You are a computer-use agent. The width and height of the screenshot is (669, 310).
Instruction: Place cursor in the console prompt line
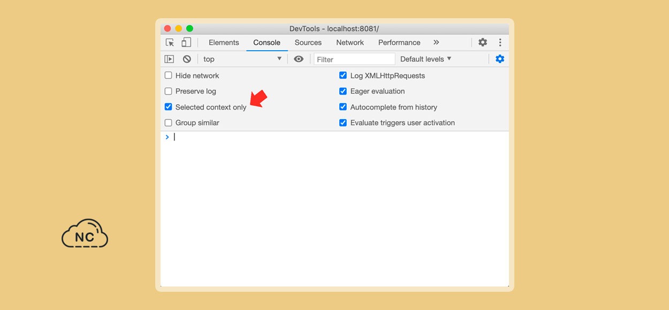tap(334, 137)
